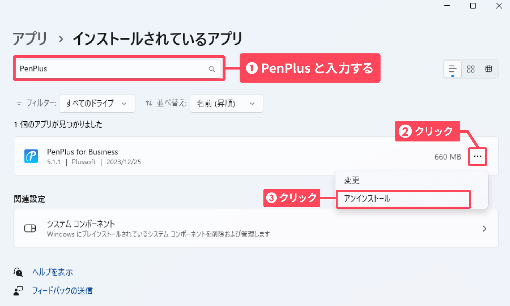Expand システム コンポーネント with the chevron arrow

coord(484,229)
